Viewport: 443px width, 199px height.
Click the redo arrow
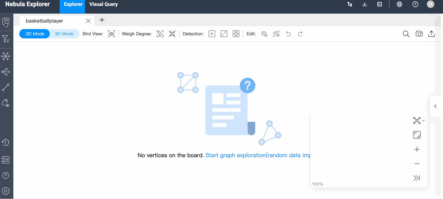coord(300,34)
